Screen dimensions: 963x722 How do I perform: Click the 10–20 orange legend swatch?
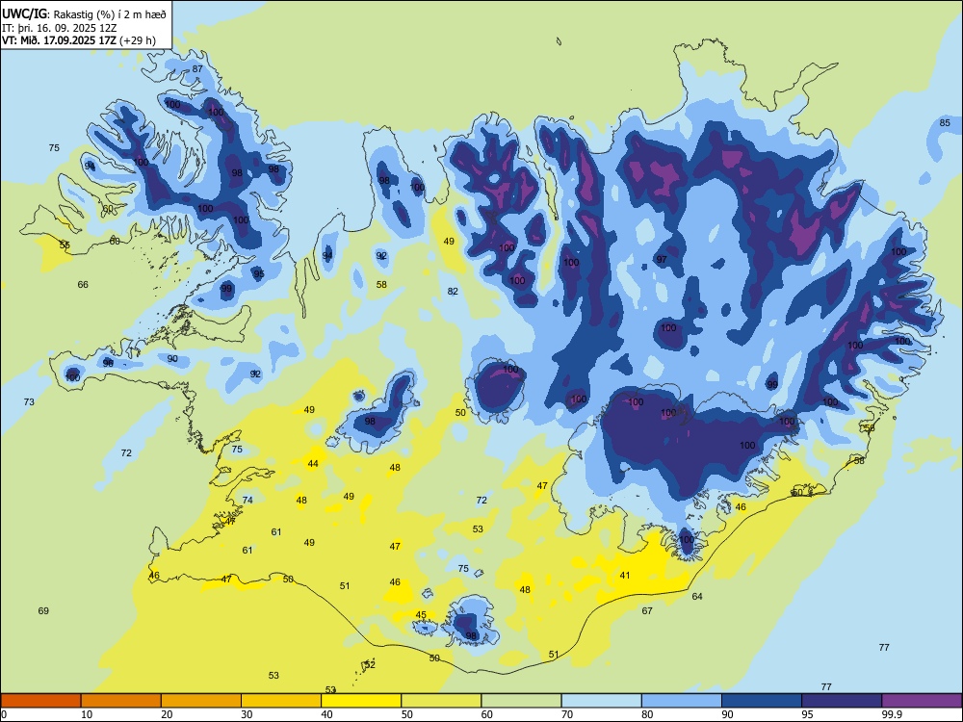pos(121,701)
